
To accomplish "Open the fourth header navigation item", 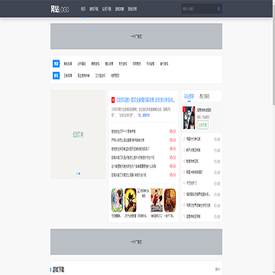I will coord(119,9).
